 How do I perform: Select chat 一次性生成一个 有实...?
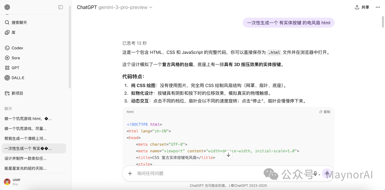tap(34, 149)
